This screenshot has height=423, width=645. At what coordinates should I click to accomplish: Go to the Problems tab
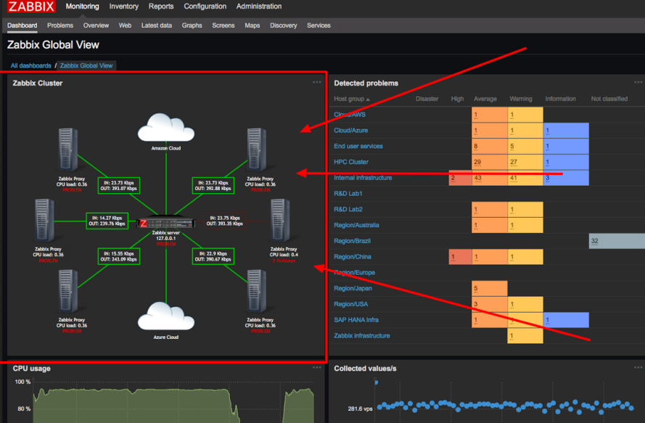[x=60, y=25]
